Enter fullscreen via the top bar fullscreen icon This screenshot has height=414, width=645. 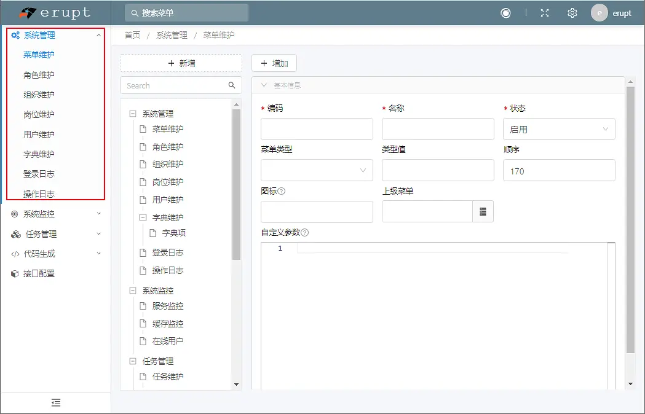[x=544, y=12]
